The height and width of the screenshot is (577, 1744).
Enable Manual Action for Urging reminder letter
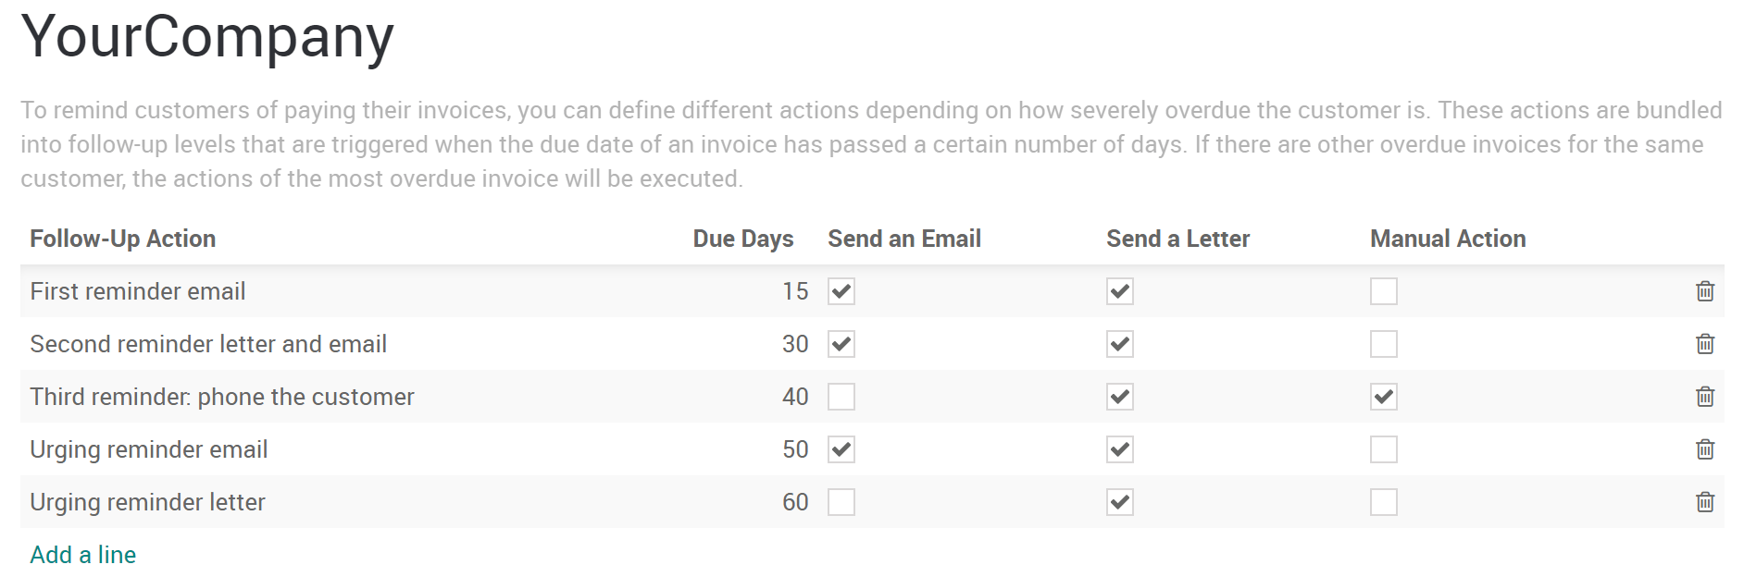[1384, 502]
